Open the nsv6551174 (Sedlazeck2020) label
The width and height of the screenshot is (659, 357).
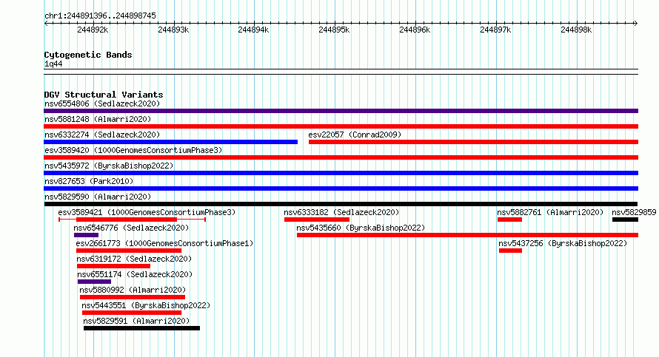(135, 274)
